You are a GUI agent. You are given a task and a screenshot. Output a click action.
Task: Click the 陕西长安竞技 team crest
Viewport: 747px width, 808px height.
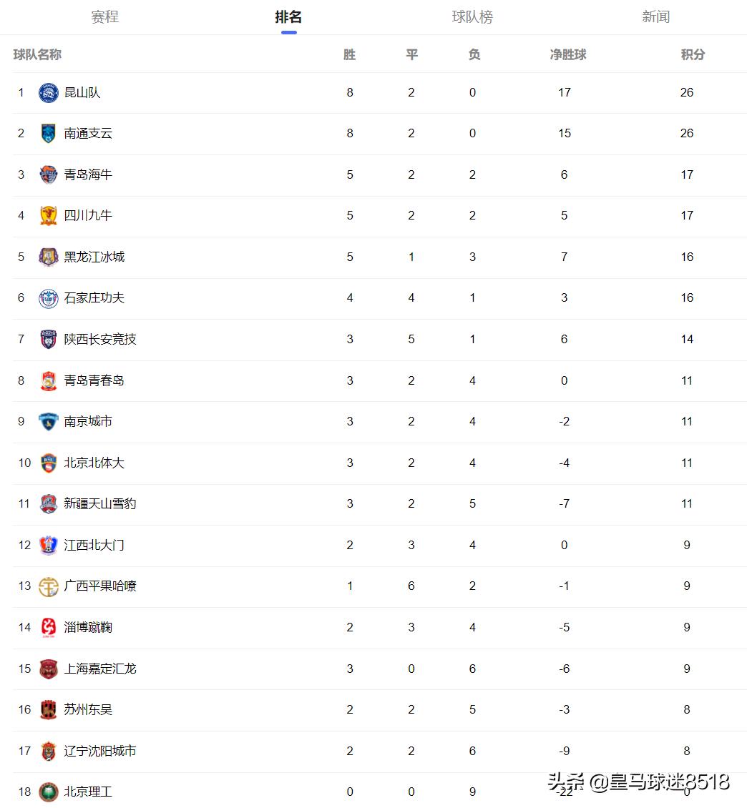coord(48,340)
